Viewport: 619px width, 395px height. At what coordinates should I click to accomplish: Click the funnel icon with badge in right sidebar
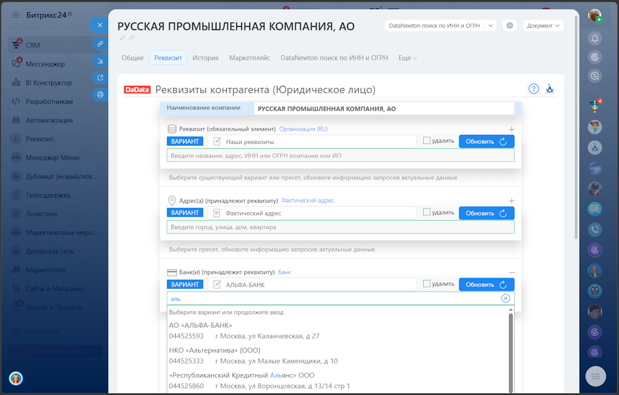click(x=595, y=106)
